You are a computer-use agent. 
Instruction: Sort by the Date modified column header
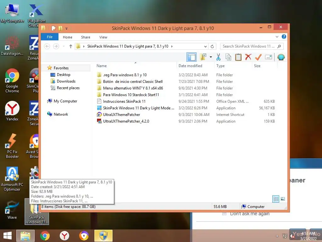(195, 66)
